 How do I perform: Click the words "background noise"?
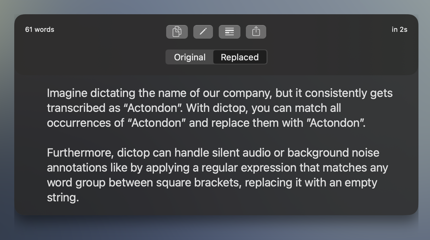pyautogui.click(x=333, y=153)
